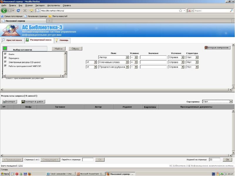The image size is (235, 176).
Task: Click the Перейти к странице input field
Action: pos(88,160)
